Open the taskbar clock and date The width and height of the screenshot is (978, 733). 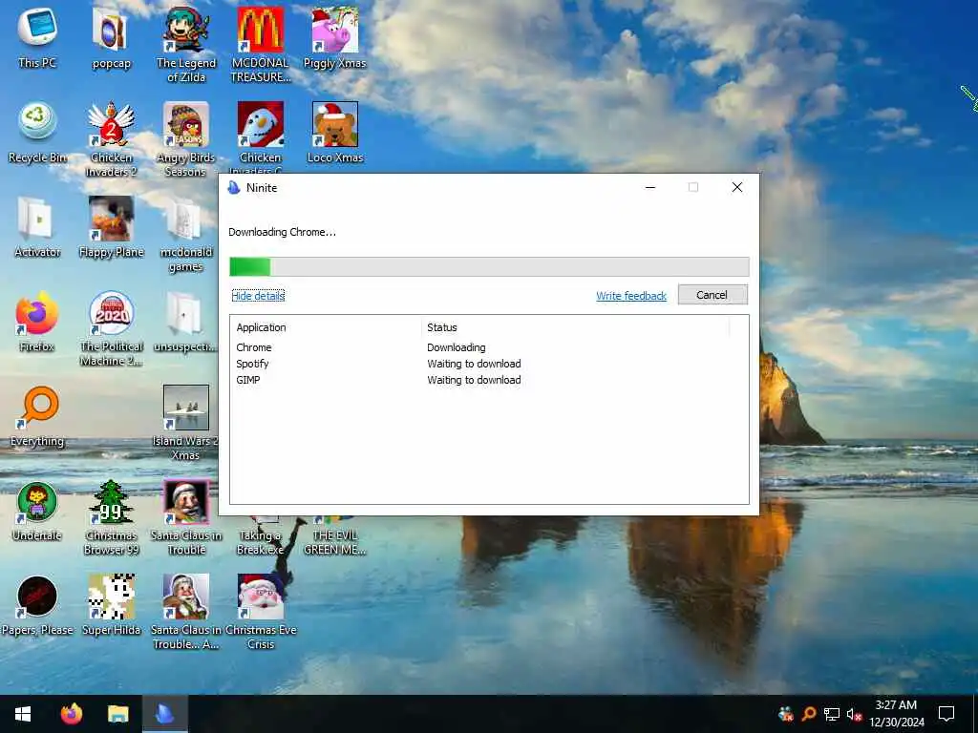pyautogui.click(x=896, y=714)
